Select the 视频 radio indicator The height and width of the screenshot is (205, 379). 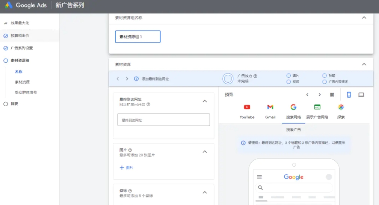[x=288, y=81]
